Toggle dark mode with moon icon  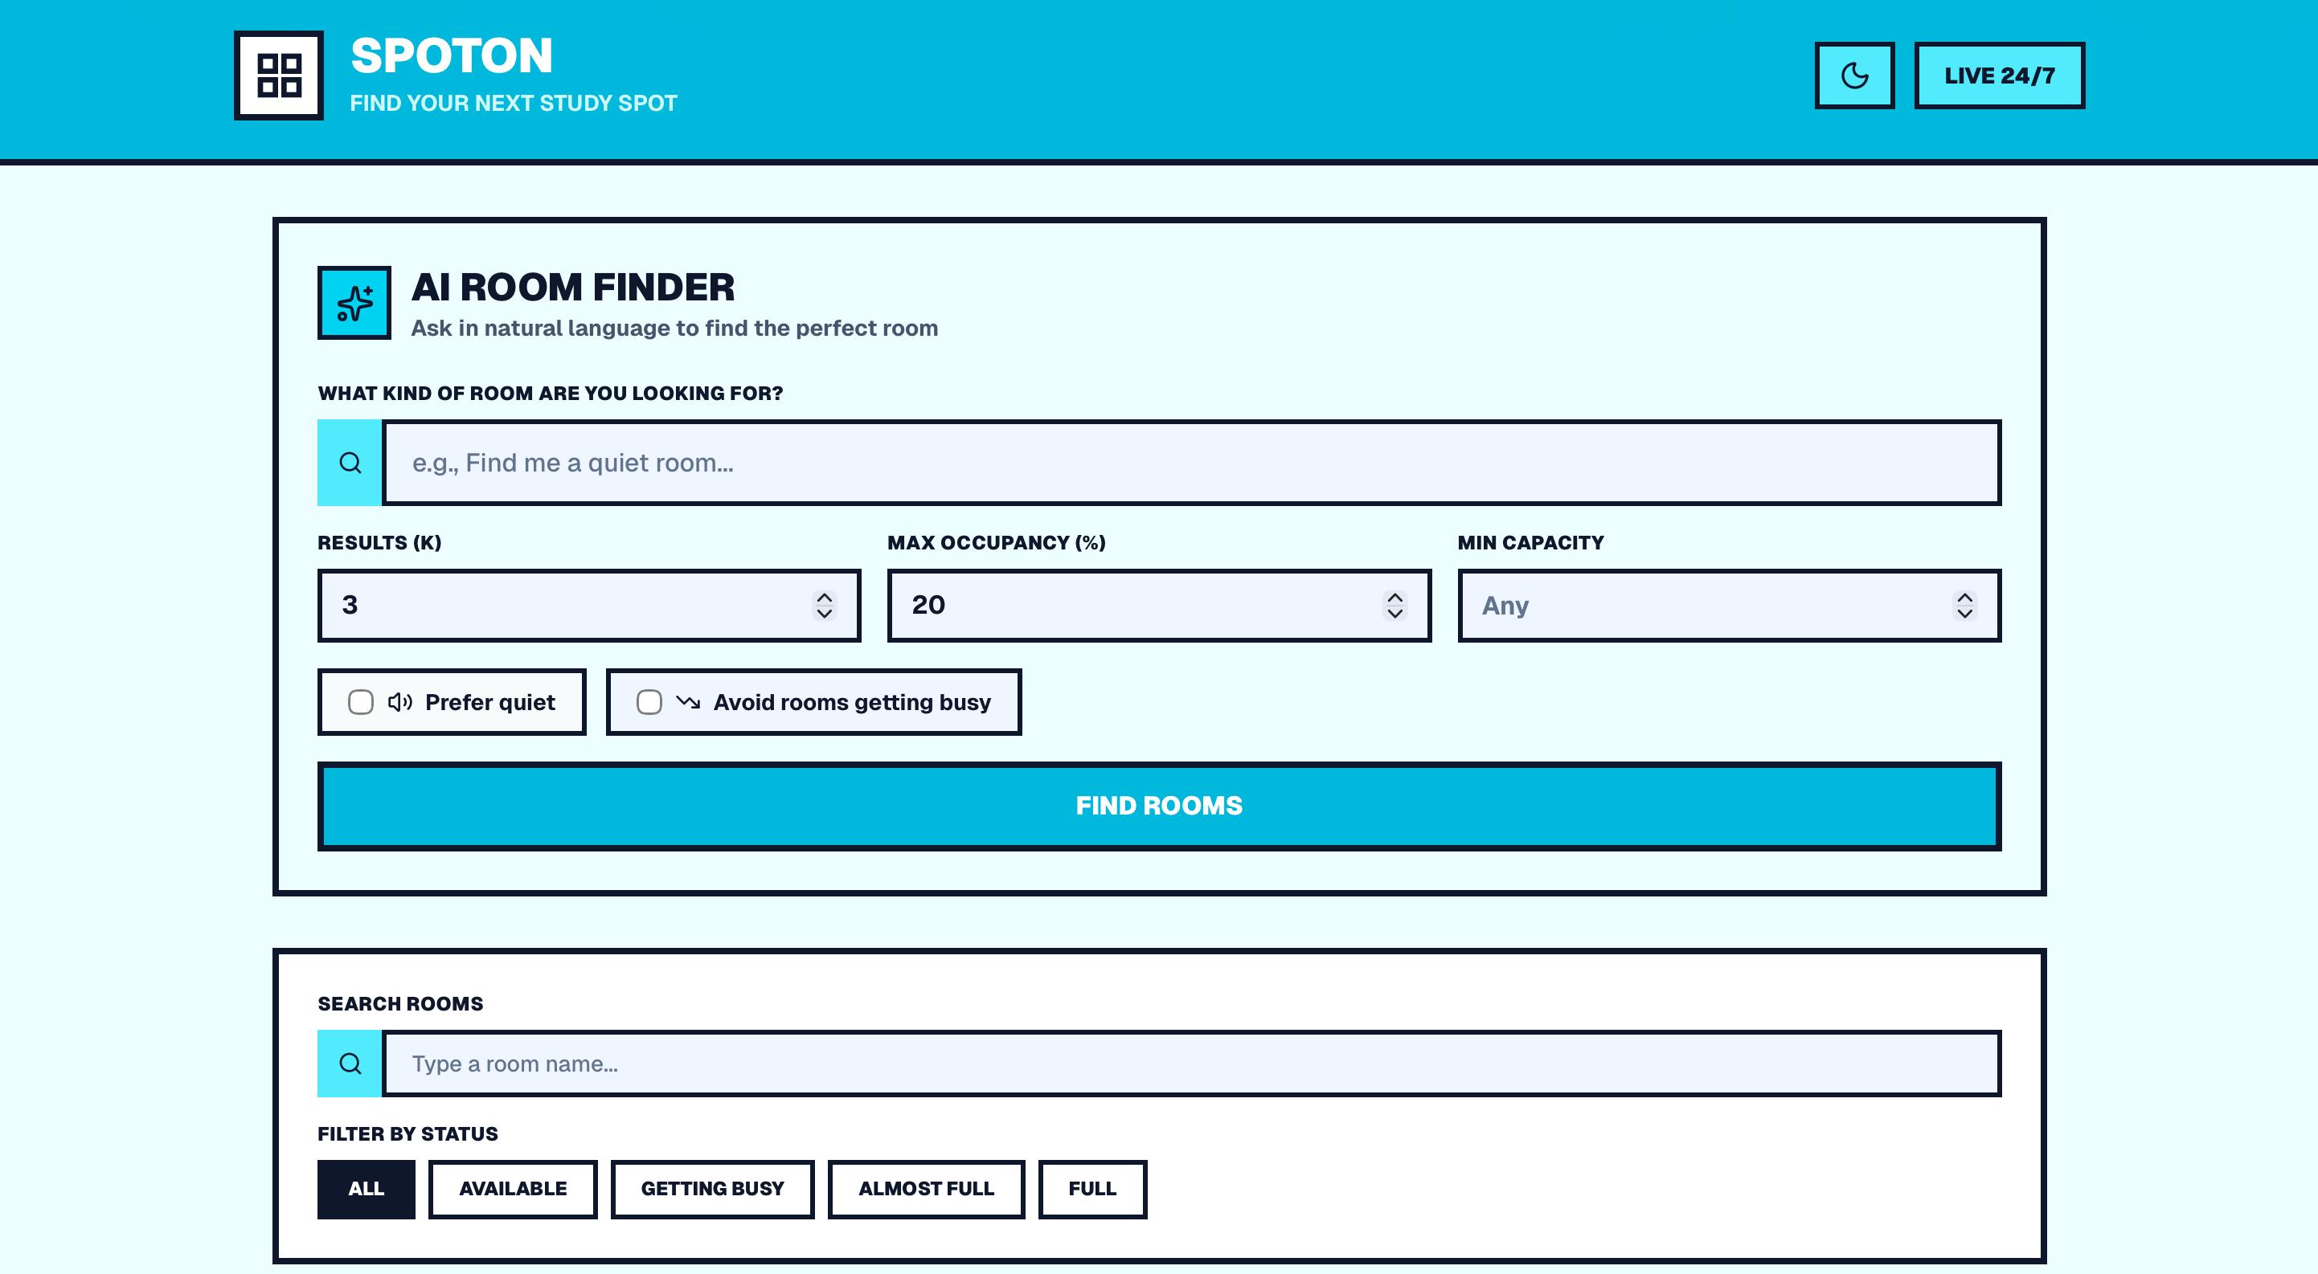click(1853, 76)
